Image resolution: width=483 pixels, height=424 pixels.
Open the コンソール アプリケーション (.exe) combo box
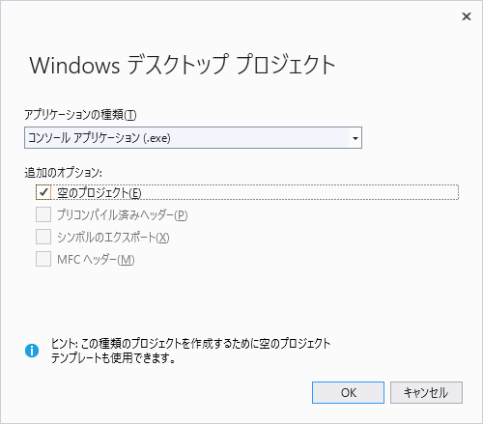[193, 138]
